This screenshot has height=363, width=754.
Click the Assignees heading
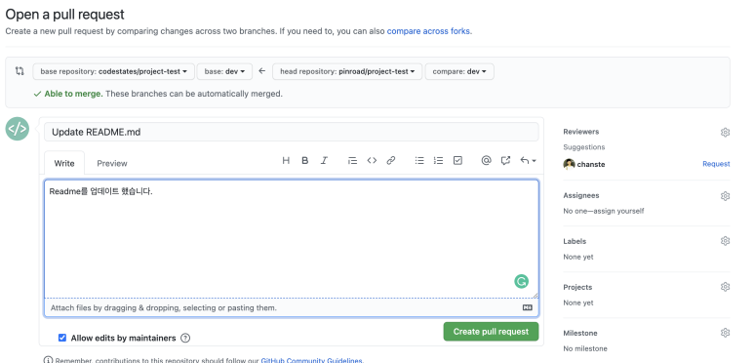(x=581, y=195)
